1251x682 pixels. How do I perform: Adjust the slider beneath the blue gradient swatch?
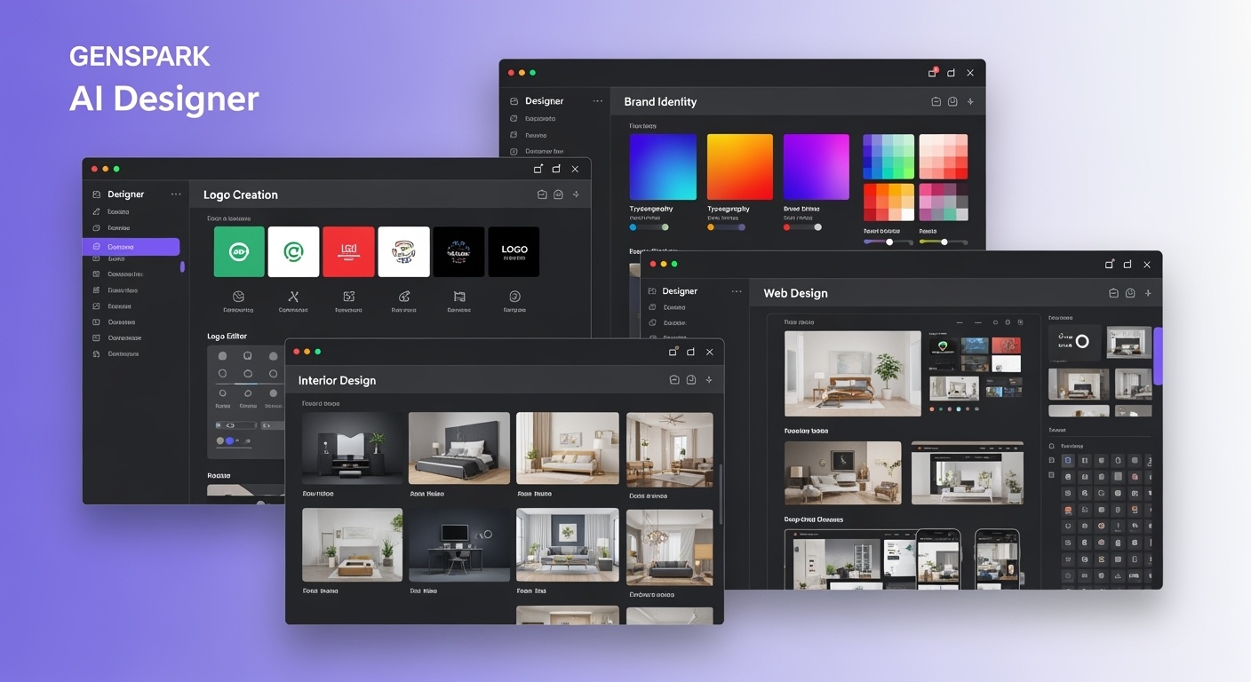(649, 227)
